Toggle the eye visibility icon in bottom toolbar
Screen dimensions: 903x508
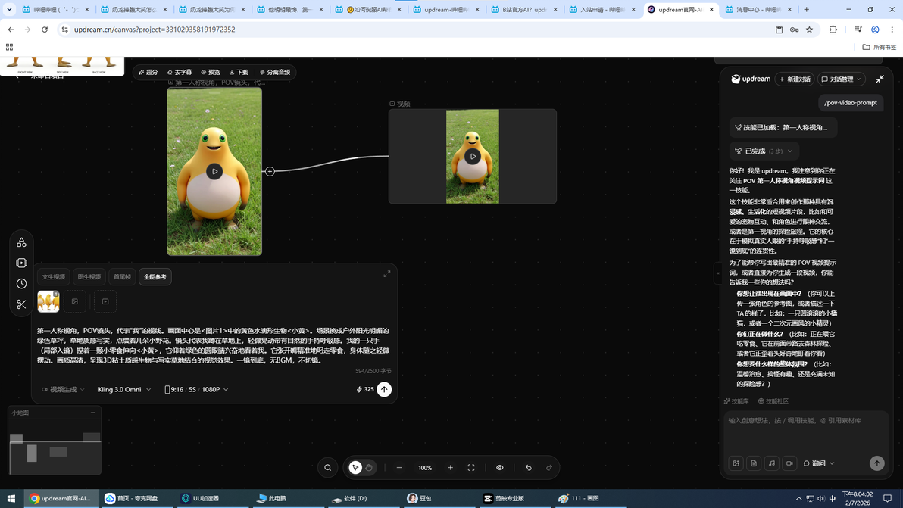coord(500,468)
